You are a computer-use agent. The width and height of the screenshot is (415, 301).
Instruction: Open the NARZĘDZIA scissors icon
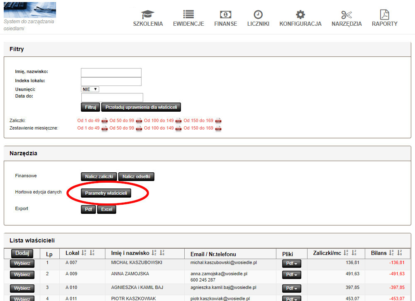[x=347, y=15]
